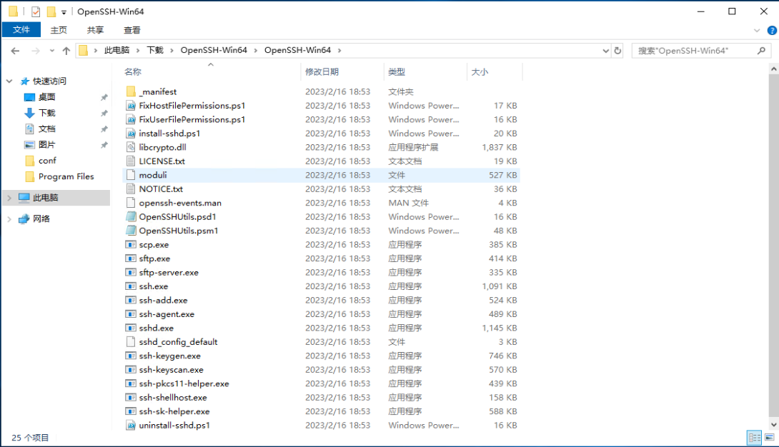Open 桌面 in quick access sidebar
Image resolution: width=779 pixels, height=447 pixels.
click(46, 97)
